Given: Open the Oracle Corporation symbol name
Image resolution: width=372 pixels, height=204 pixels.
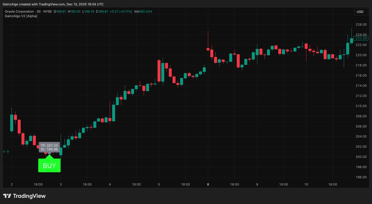Looking at the screenshot, I should click(20, 11).
